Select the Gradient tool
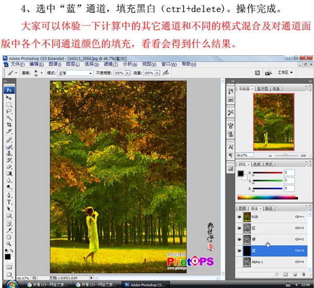Viewport: 314px width, 288px height. tap(9, 174)
